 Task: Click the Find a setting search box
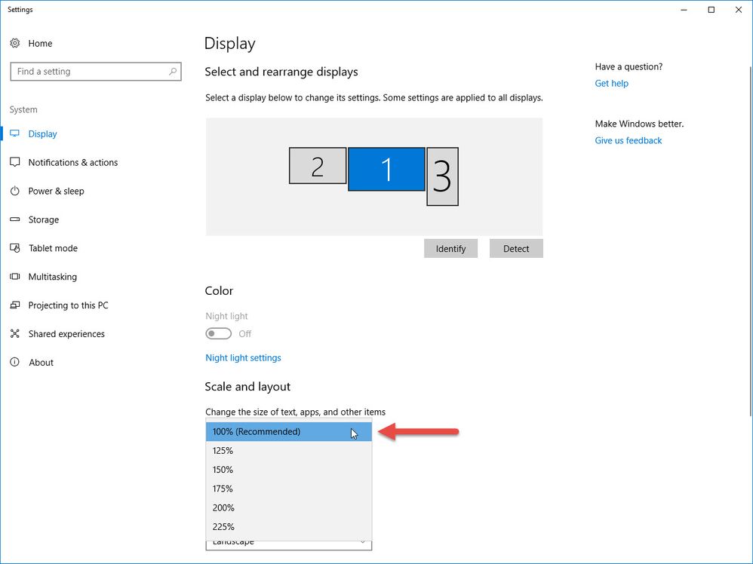point(96,72)
